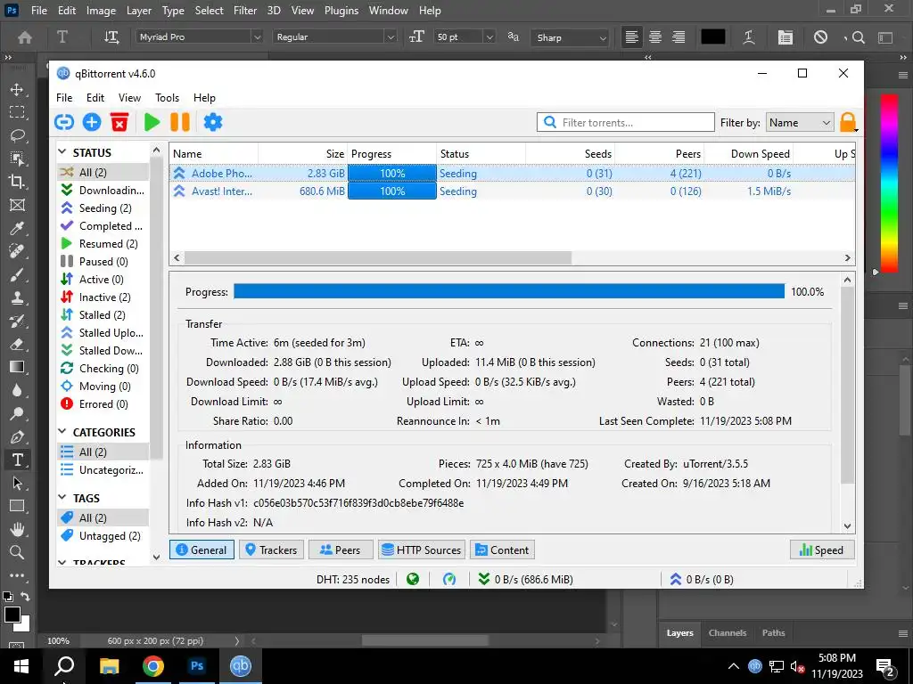The image size is (913, 684).
Task: Select the Lasso tool in Photoshop
Action: pyautogui.click(x=17, y=135)
